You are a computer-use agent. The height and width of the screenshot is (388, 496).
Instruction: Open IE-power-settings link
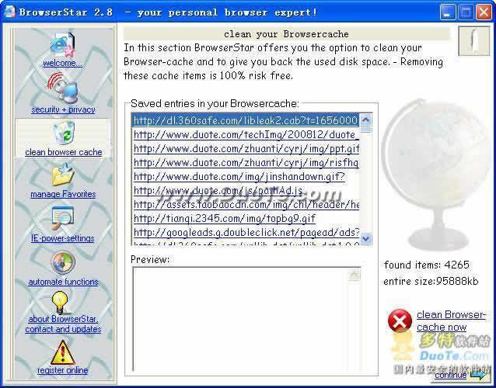tap(63, 238)
